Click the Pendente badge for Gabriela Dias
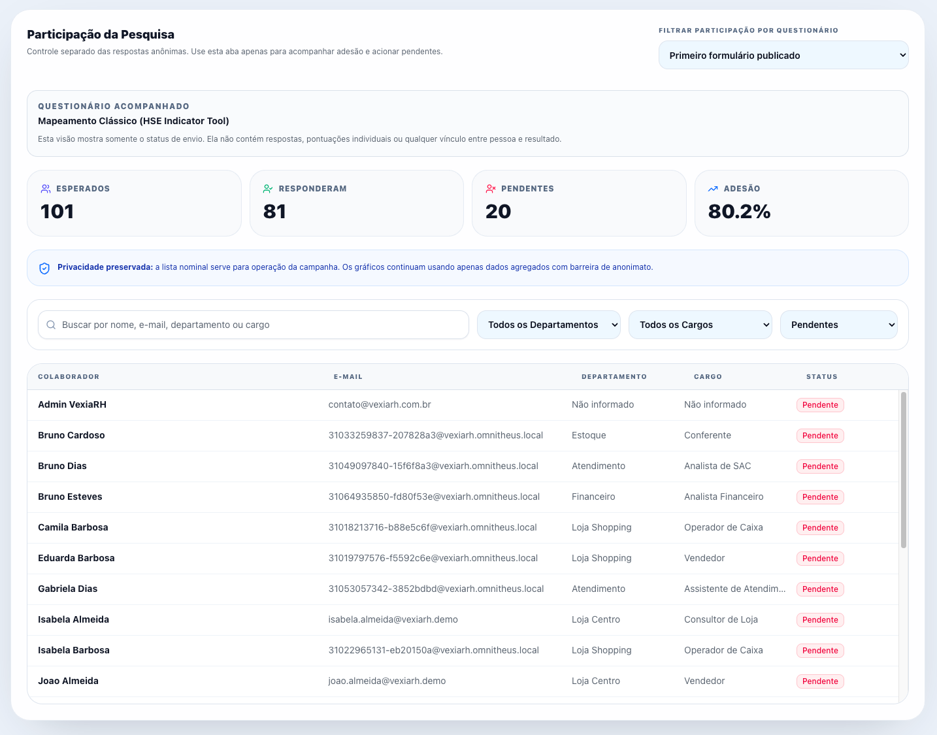Image resolution: width=937 pixels, height=735 pixels. pos(820,589)
